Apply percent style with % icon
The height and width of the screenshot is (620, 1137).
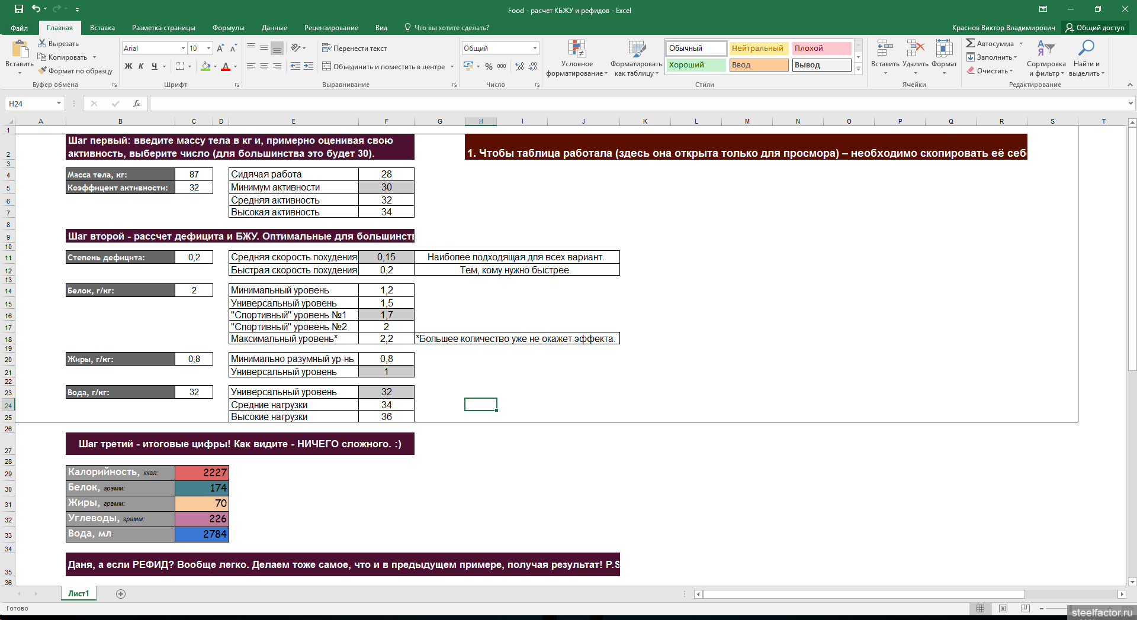click(489, 66)
